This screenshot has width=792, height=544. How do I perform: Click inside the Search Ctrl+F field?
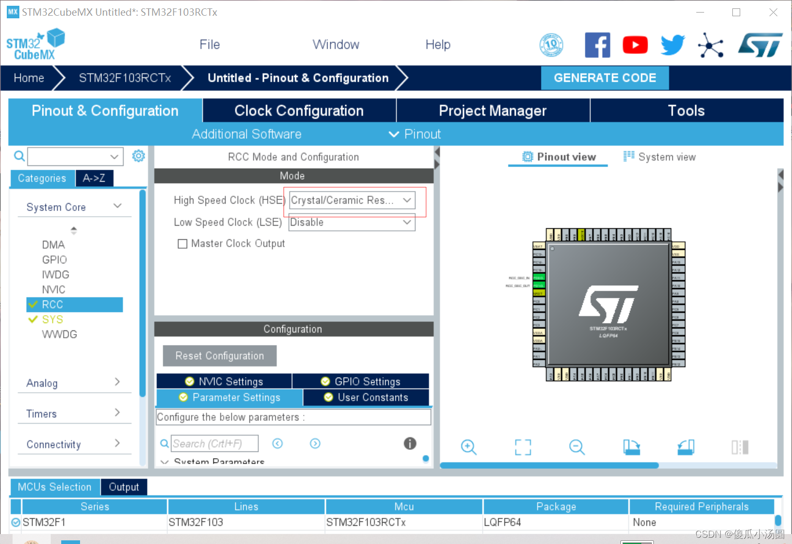[214, 443]
